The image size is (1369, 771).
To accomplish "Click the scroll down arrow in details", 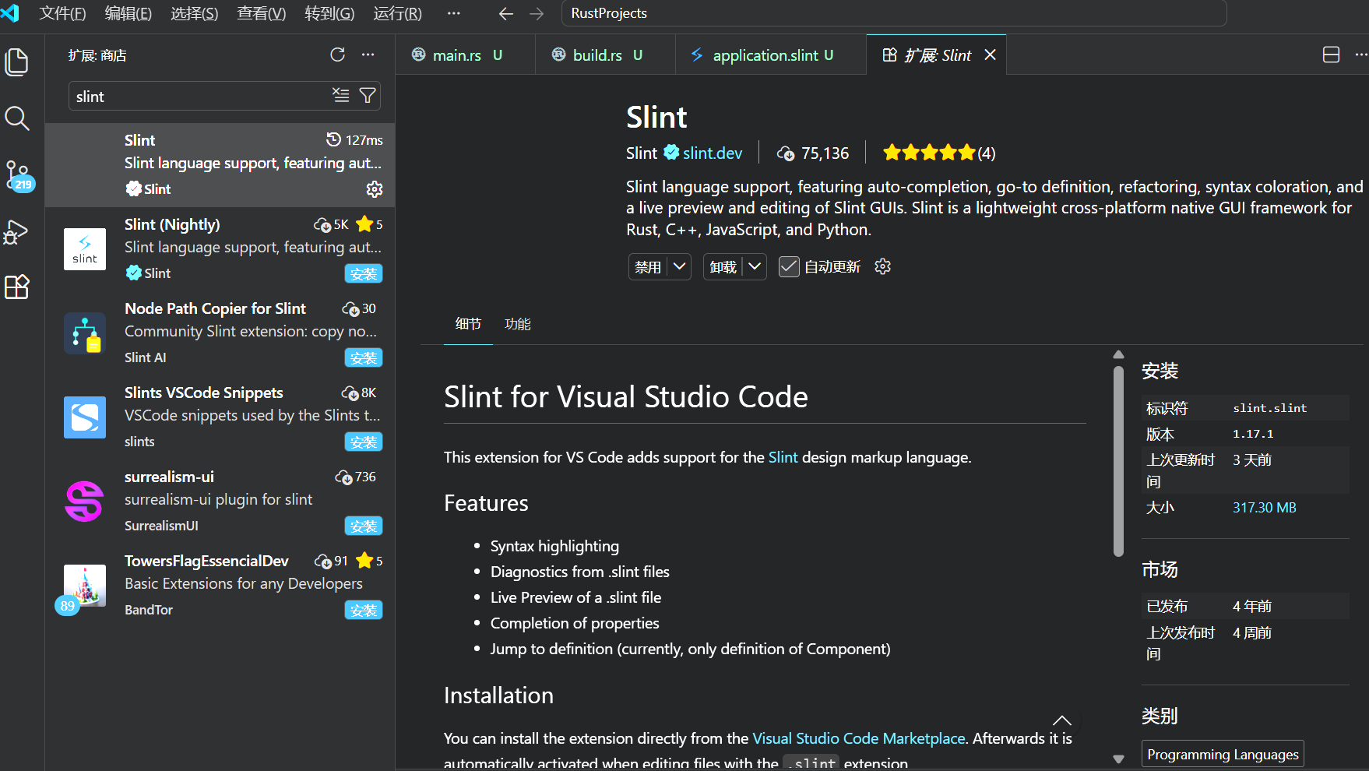I will tap(1118, 759).
